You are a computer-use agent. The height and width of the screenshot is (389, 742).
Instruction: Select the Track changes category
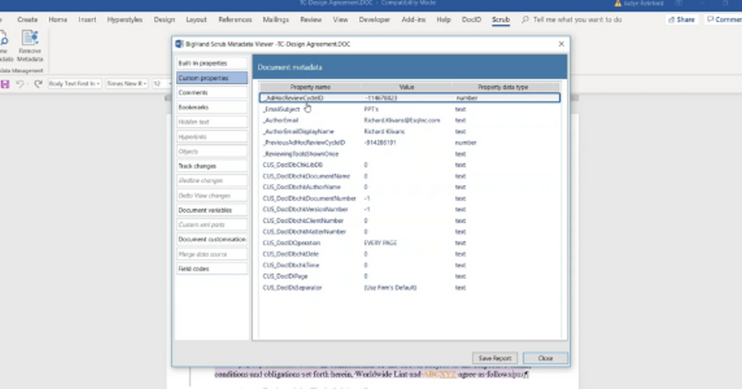(x=212, y=165)
